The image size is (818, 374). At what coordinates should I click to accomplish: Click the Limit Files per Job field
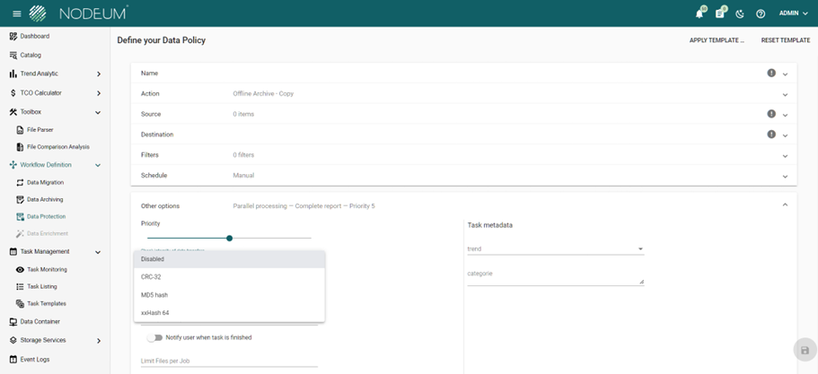pos(229,360)
